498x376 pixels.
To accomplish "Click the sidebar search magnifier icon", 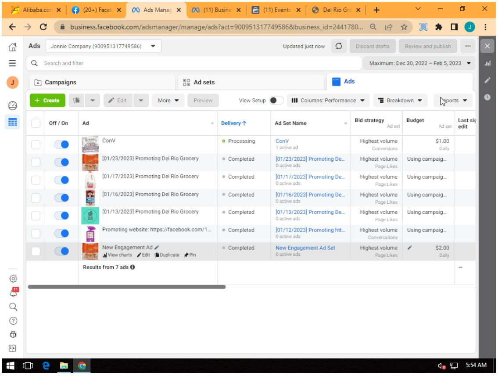I will [x=13, y=307].
